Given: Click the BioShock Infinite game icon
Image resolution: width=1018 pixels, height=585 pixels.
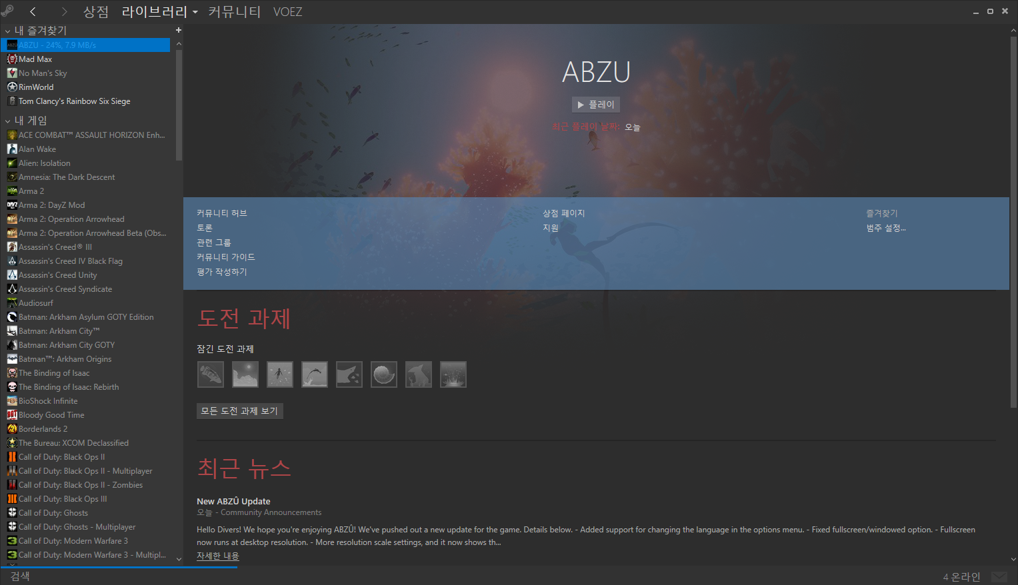Looking at the screenshot, I should pyautogui.click(x=12, y=401).
